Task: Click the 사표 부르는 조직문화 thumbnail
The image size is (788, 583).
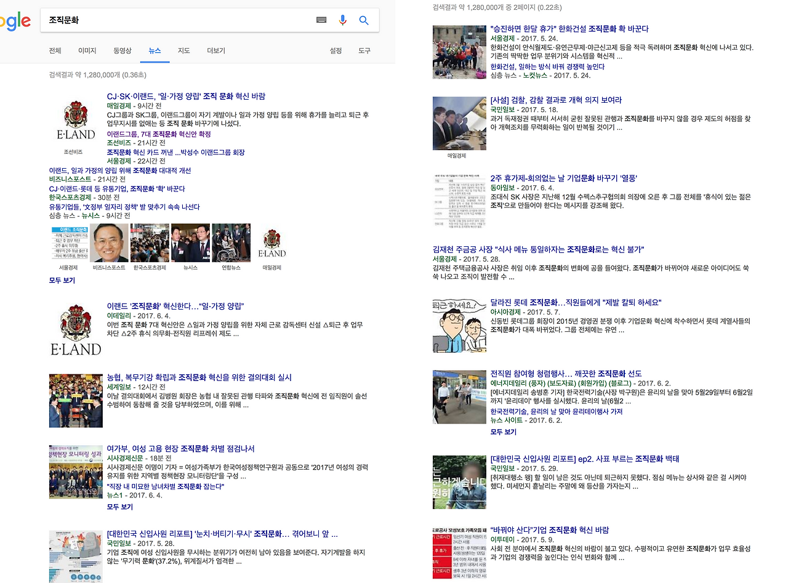Action: click(x=459, y=482)
